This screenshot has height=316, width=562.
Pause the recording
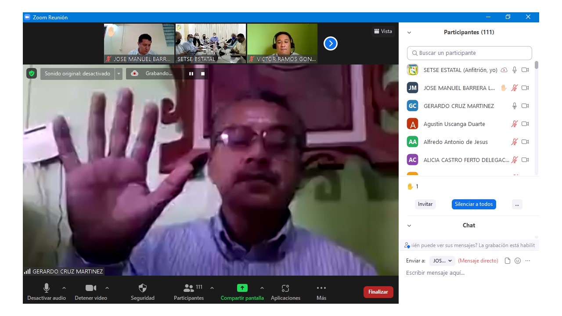[x=191, y=74]
